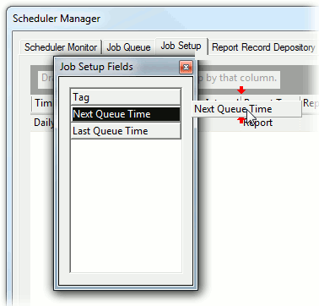Click the Scheduler Manager window title
Image resolution: width=319 pixels, height=306 pixels.
click(x=57, y=19)
